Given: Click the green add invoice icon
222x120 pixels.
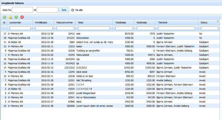Looking at the screenshot, I should [x=5, y=17].
